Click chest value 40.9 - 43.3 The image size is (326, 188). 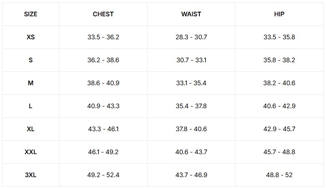pos(103,106)
